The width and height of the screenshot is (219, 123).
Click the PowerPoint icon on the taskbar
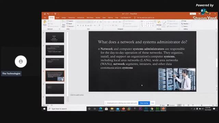pyautogui.click(x=163, y=109)
